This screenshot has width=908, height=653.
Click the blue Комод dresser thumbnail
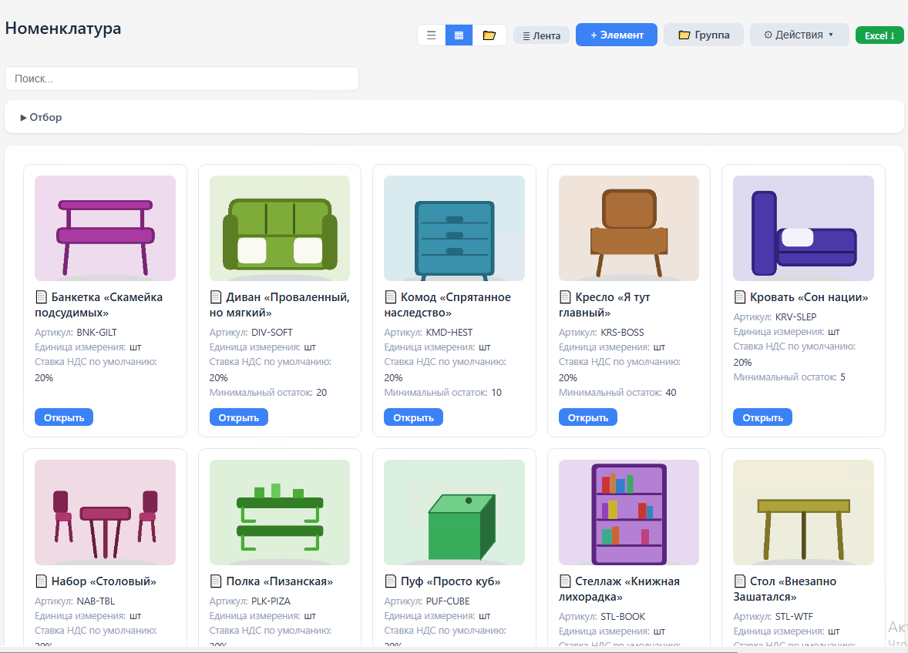[455, 229]
